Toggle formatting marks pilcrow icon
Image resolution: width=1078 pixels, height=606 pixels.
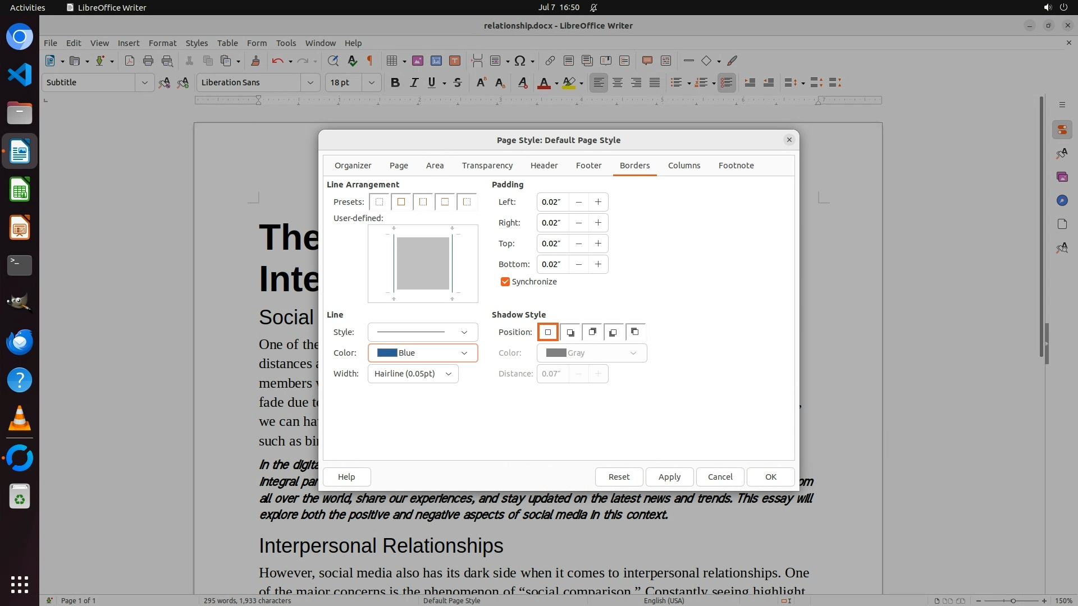[369, 61]
